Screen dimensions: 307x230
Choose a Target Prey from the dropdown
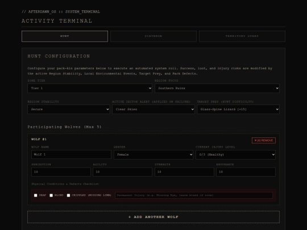pos(238,110)
